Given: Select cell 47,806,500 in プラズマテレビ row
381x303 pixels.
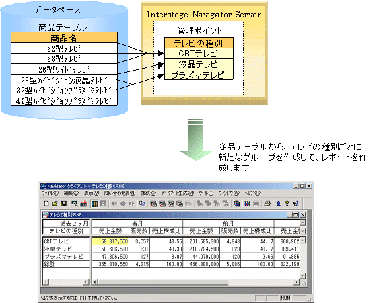Looking at the screenshot, I should pyautogui.click(x=110, y=257).
